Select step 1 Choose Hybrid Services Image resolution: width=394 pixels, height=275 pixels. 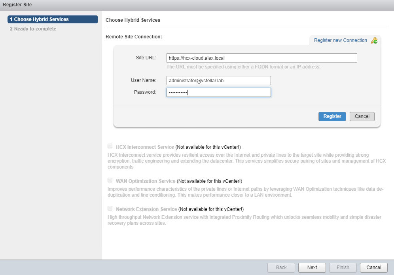point(53,19)
